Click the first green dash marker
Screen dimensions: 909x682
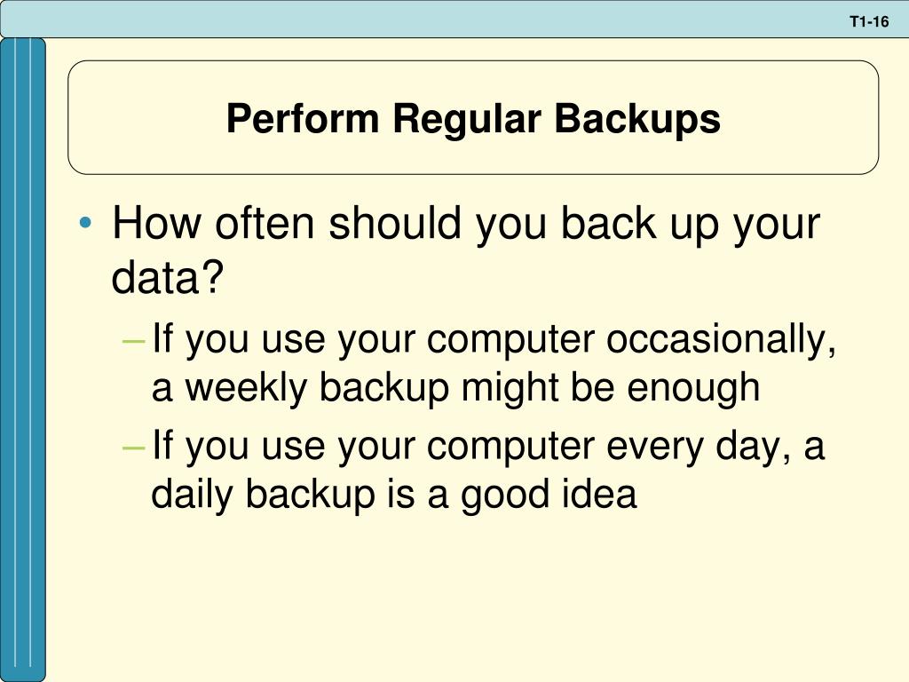click(133, 342)
